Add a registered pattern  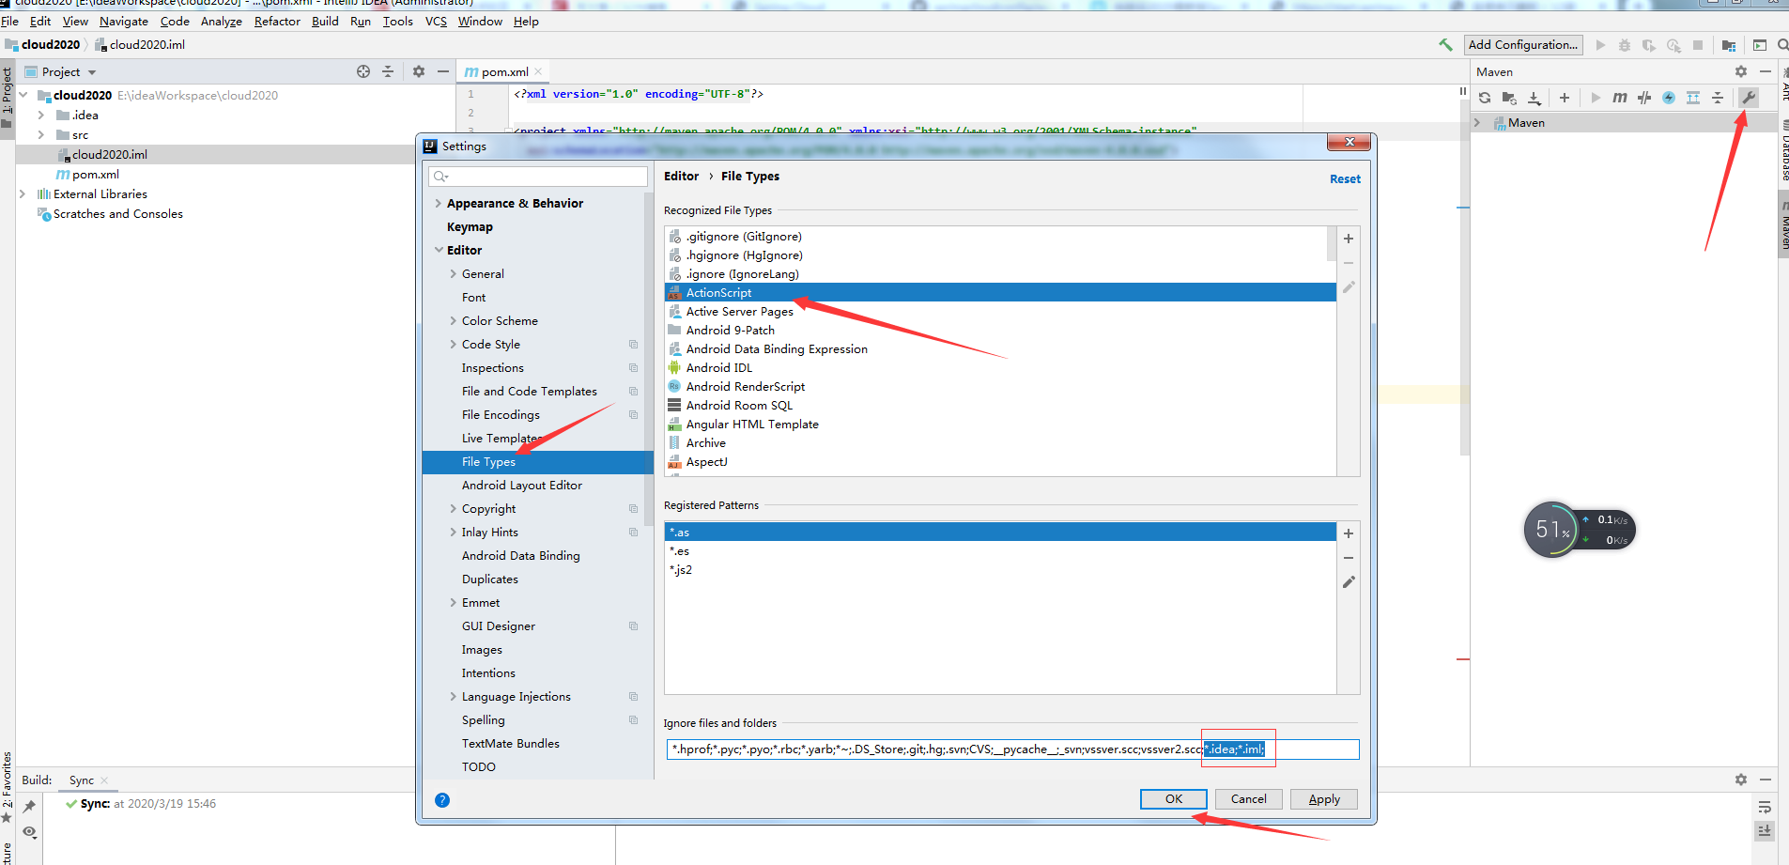tap(1349, 533)
